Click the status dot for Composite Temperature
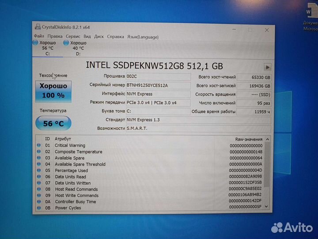Viewport: 318px width, 239px height. 39,151
